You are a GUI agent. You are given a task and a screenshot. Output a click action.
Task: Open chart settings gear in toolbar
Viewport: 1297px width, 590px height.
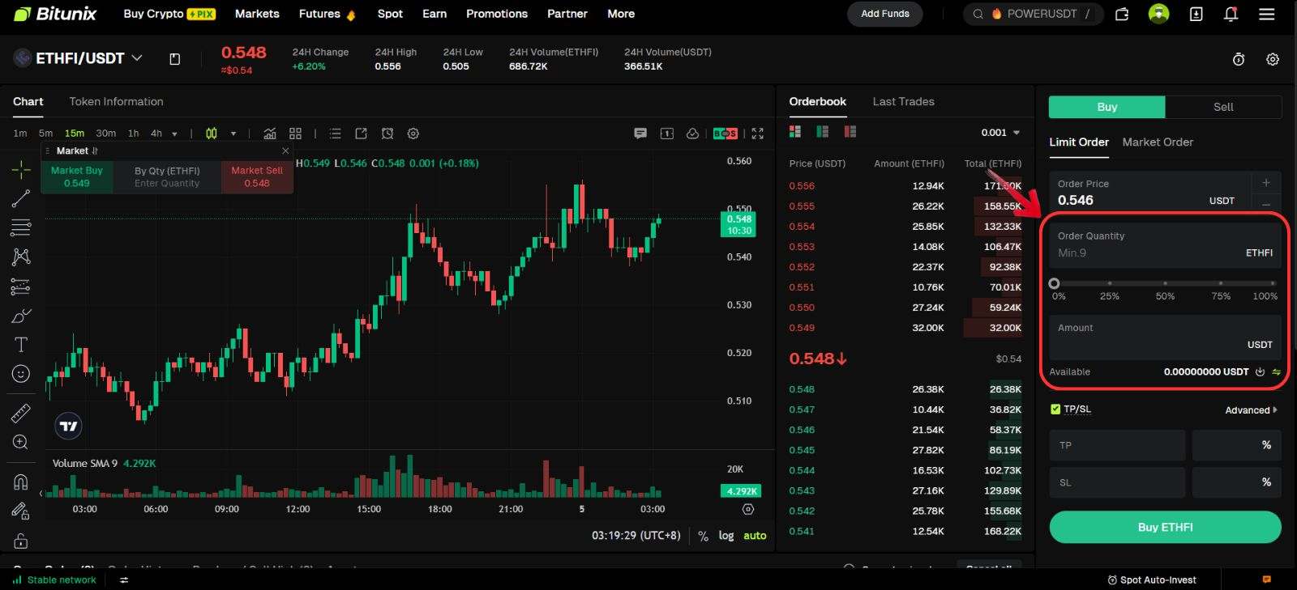pyautogui.click(x=413, y=134)
